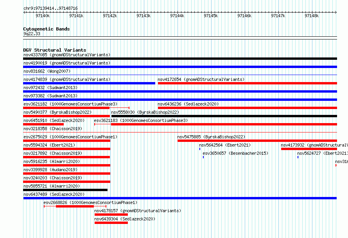Click the Cytogenetic Bands track title
Screen dimensions: 348x238
(47, 29)
